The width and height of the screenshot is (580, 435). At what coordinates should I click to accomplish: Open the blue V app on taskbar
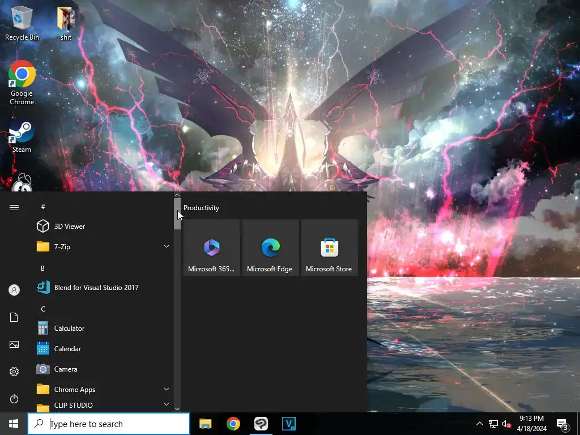click(288, 424)
